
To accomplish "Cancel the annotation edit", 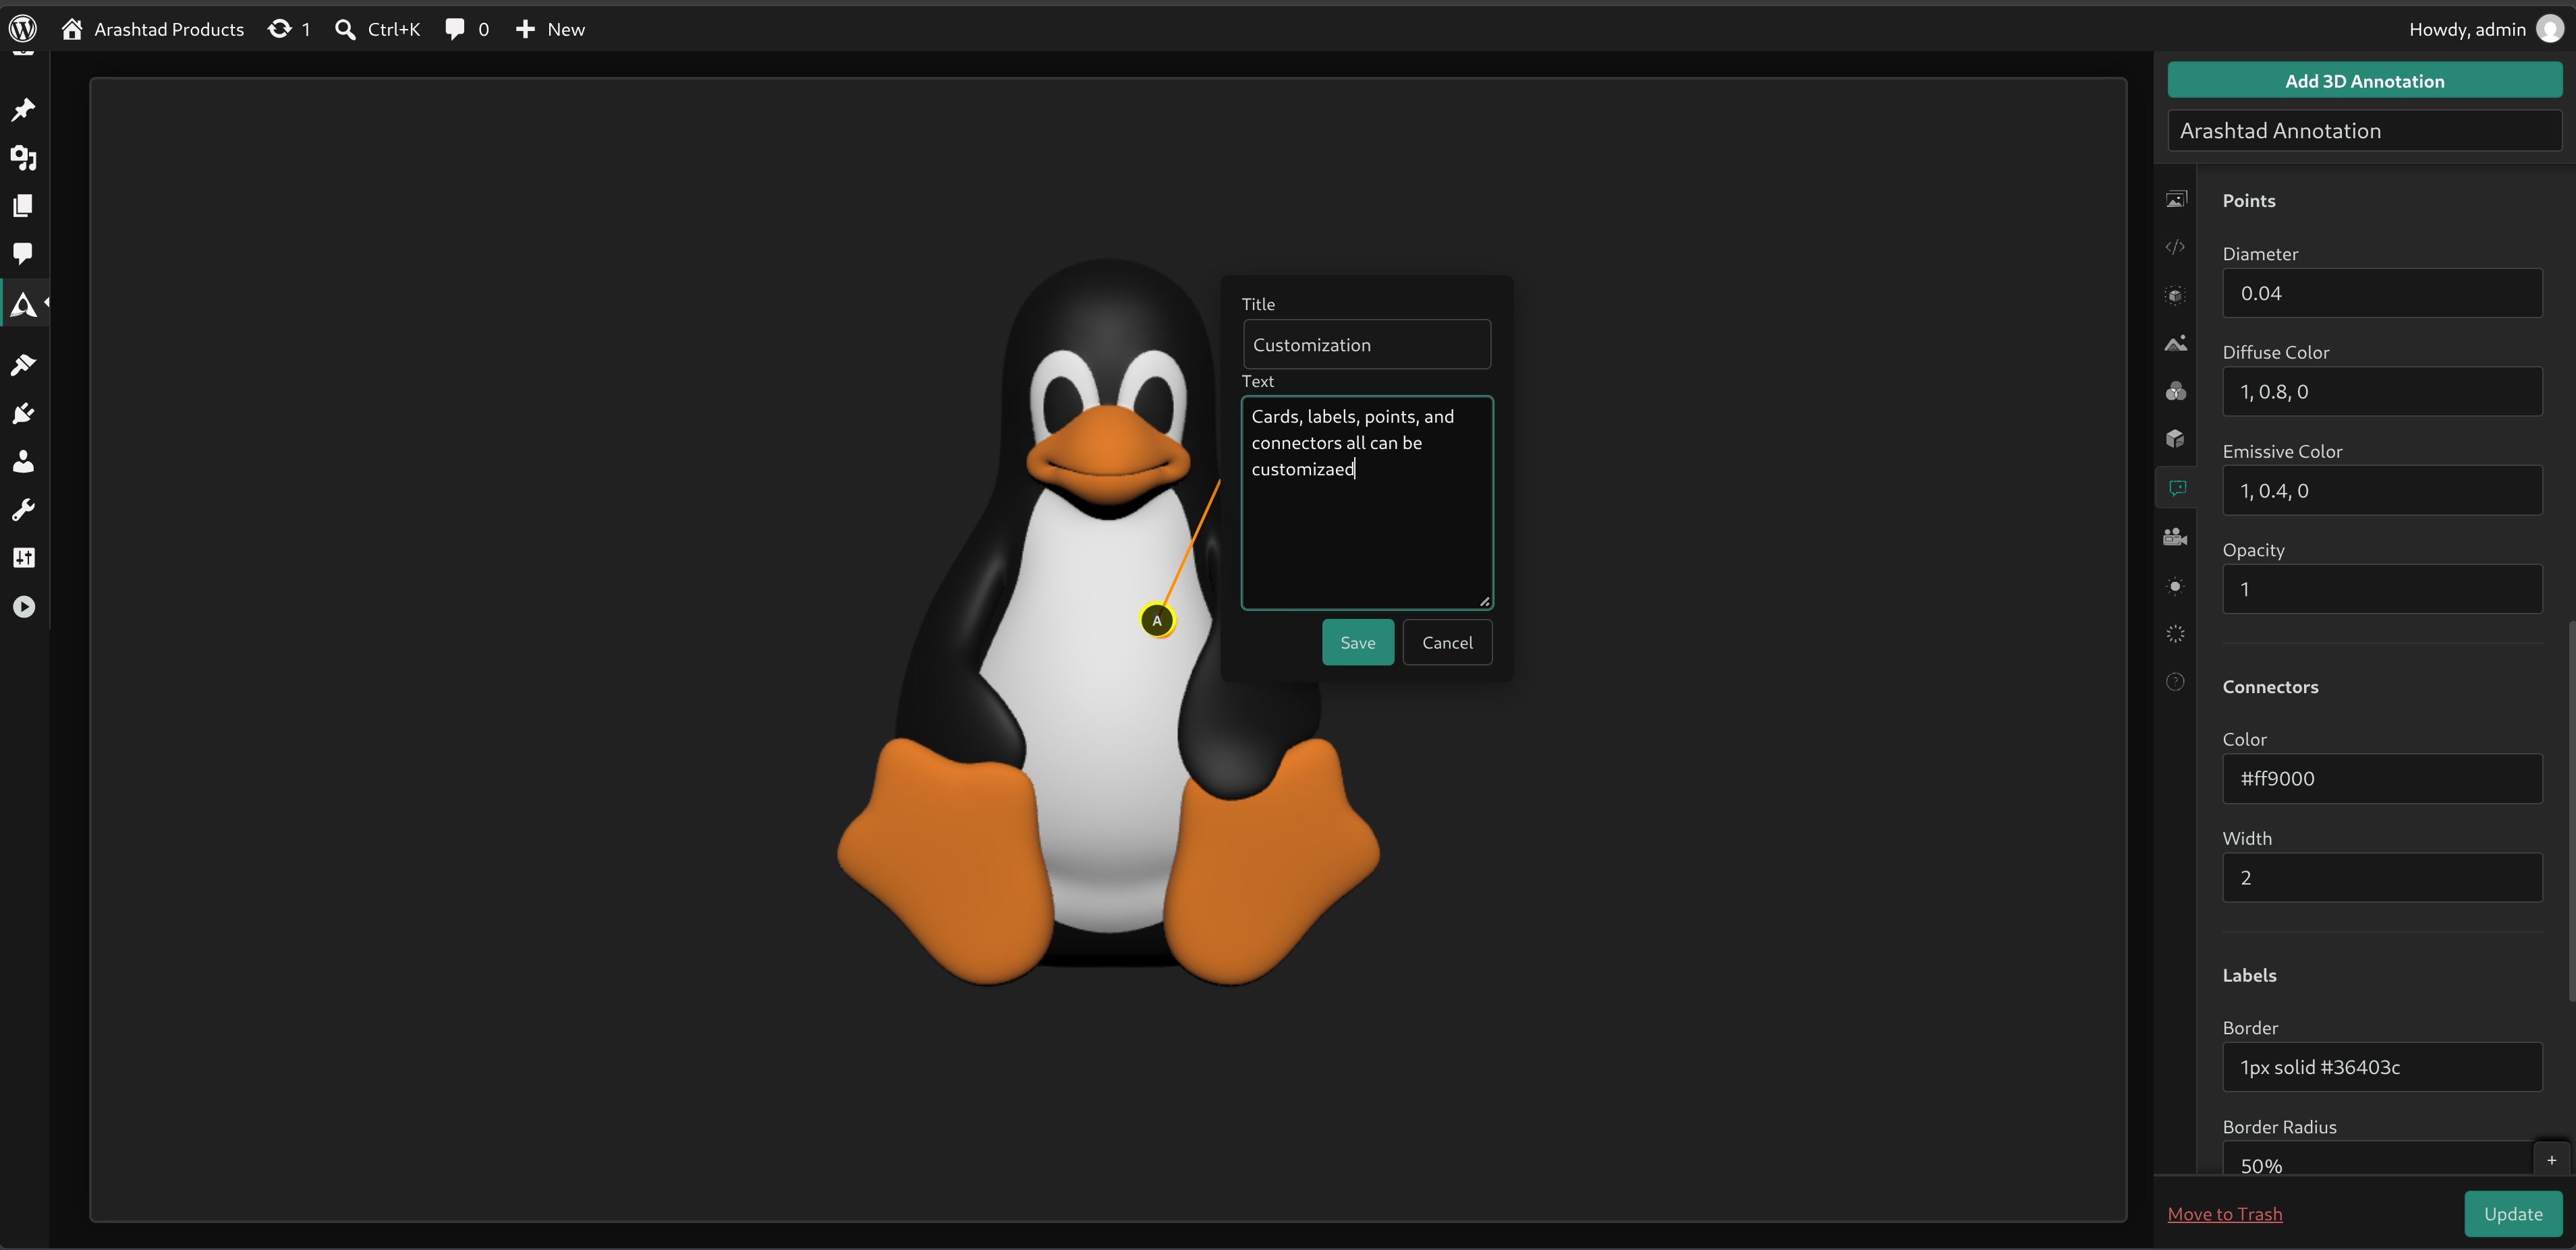I will pos(1447,643).
